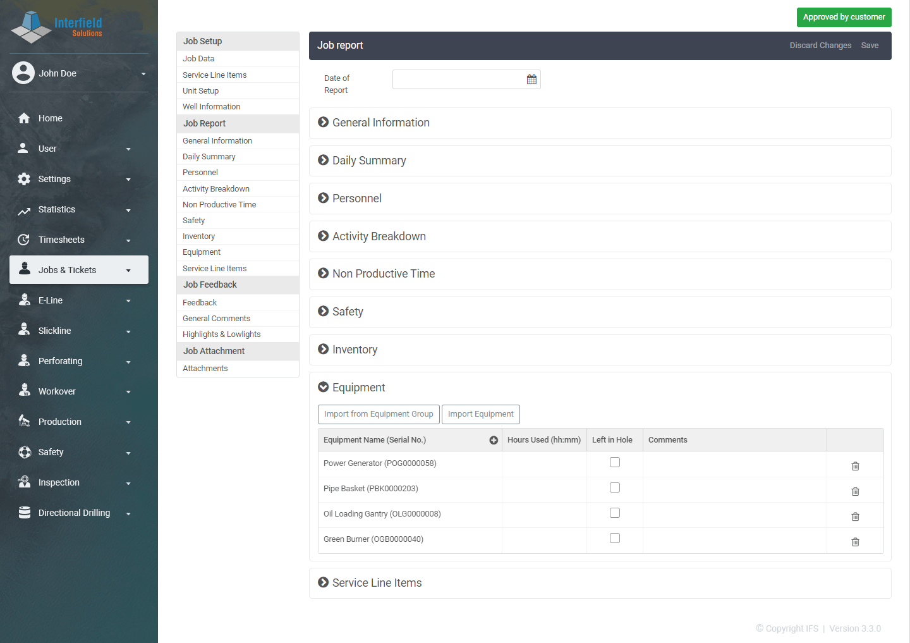Click Approved by customer button
This screenshot has width=910, height=643.
844,17
